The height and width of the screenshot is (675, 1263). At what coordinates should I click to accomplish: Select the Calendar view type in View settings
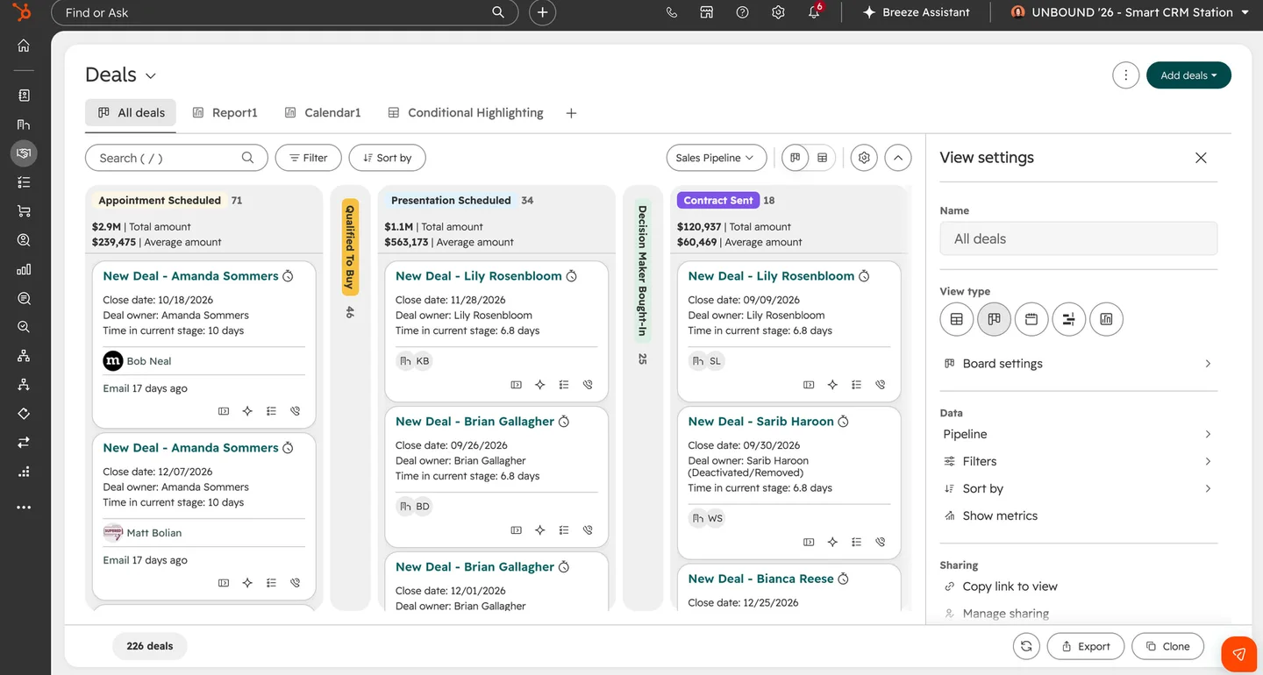tap(1031, 319)
